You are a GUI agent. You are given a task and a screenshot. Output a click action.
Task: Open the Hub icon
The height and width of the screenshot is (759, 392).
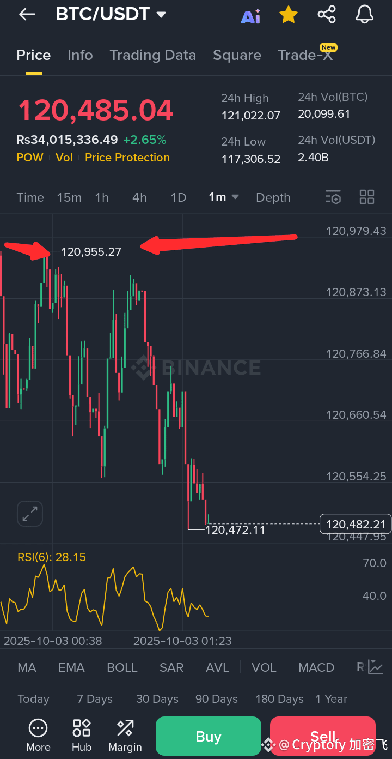(x=82, y=735)
